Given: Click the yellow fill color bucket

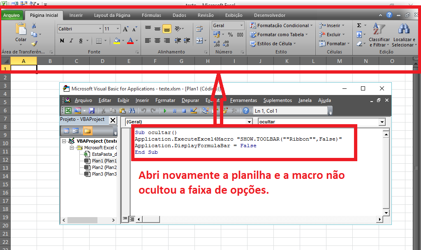Looking at the screenshot, I should click(117, 41).
